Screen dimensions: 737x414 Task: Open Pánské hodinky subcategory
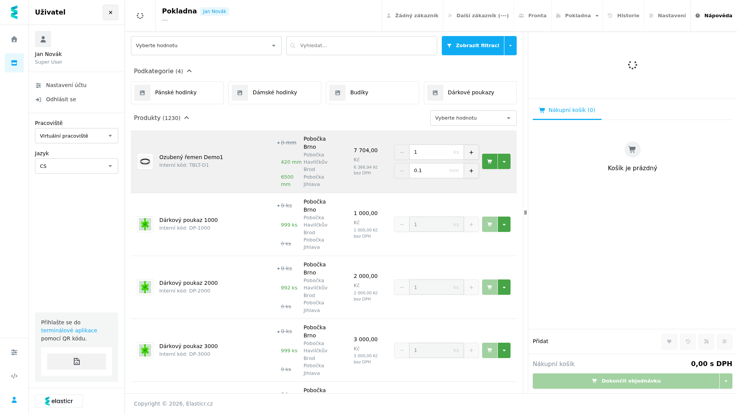[177, 93]
